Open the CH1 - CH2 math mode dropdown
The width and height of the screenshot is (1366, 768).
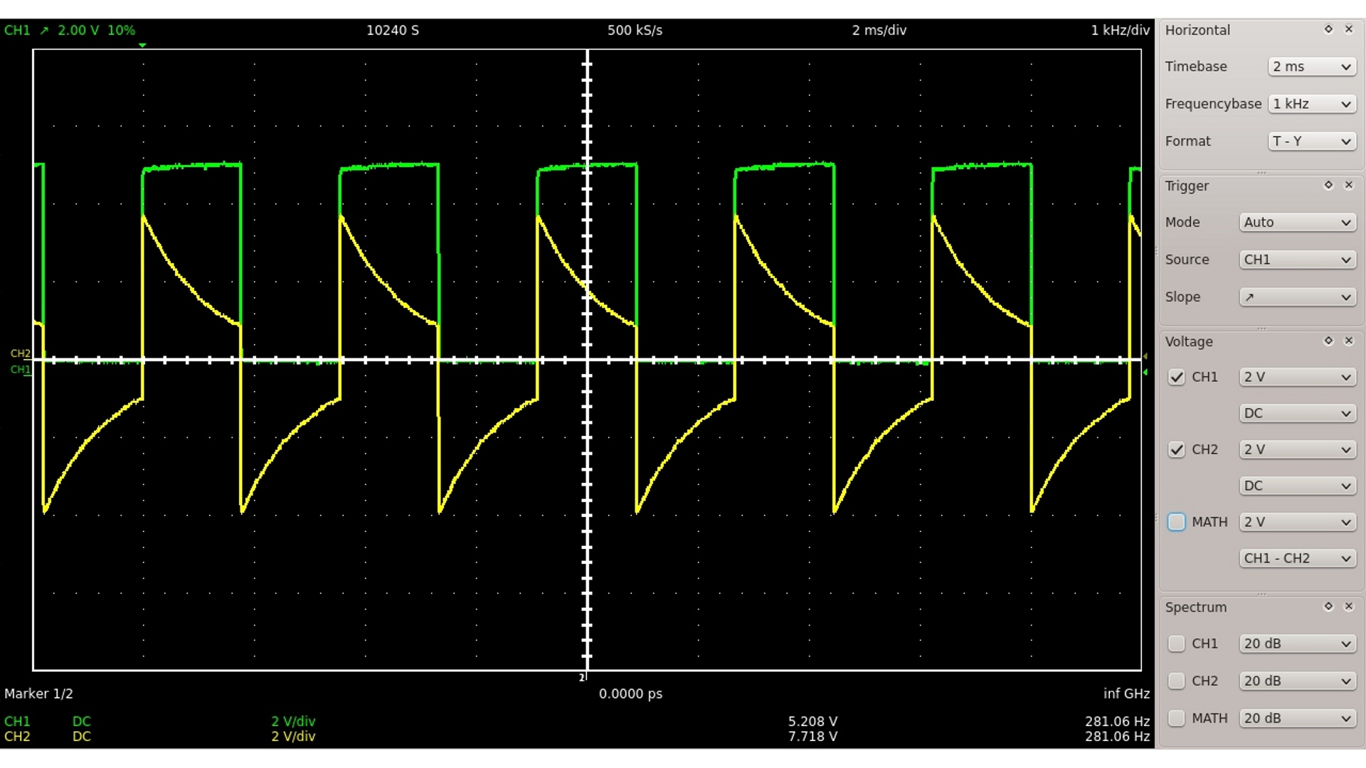click(1297, 559)
